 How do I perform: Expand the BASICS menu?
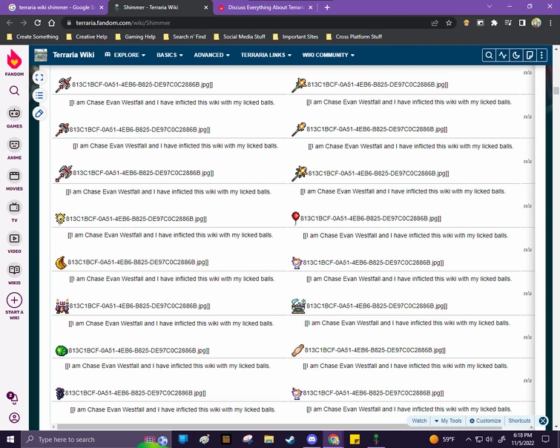coord(170,55)
